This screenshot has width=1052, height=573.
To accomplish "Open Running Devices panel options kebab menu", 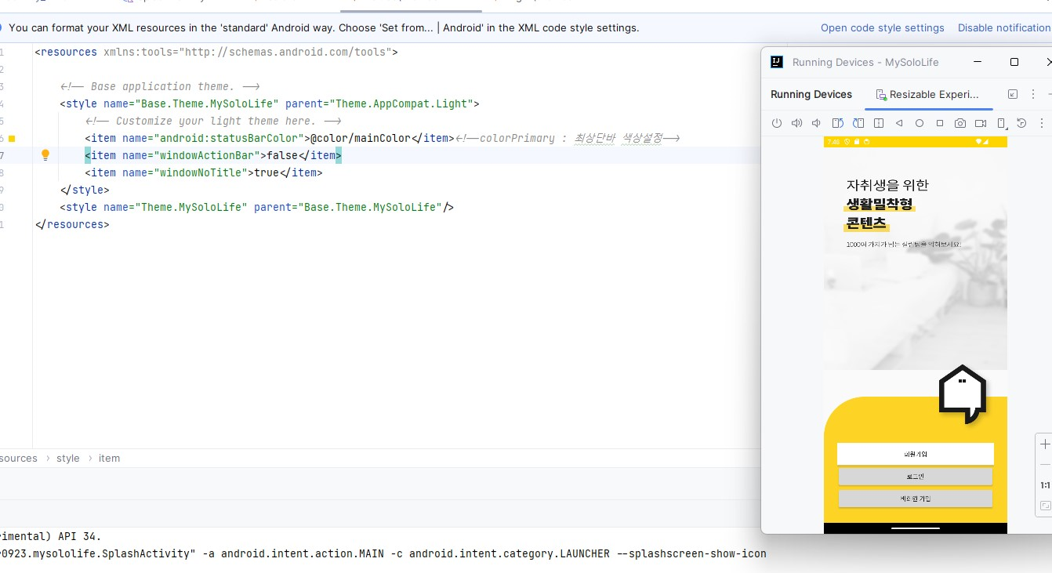I will [1033, 94].
